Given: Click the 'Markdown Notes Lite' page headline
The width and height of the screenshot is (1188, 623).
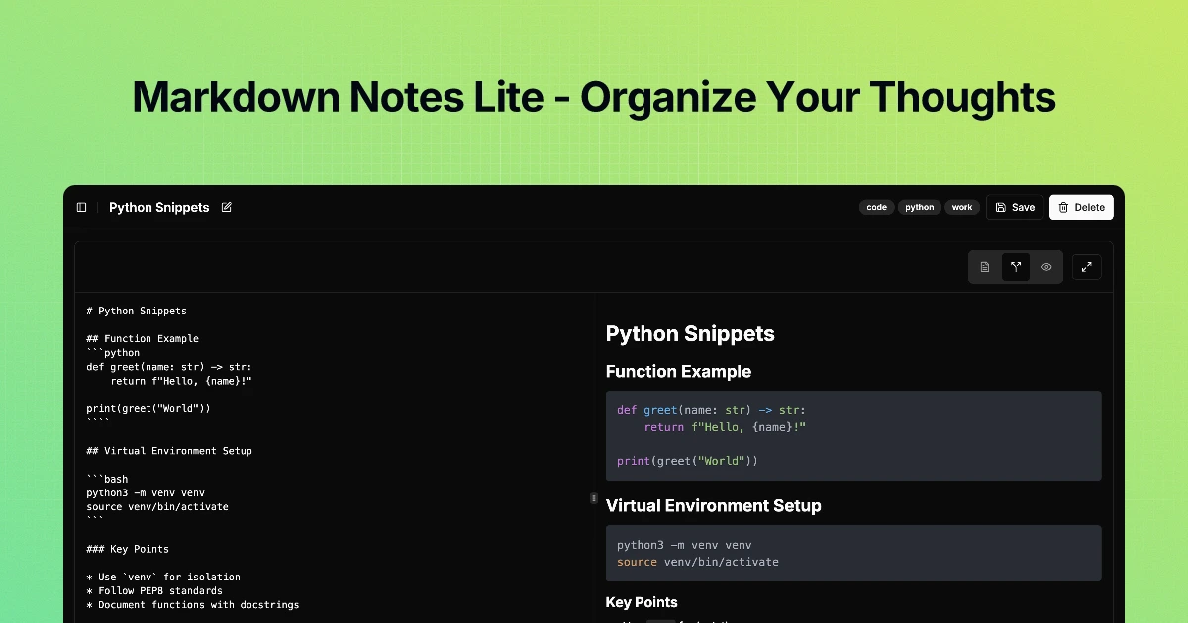Looking at the screenshot, I should pyautogui.click(x=594, y=97).
